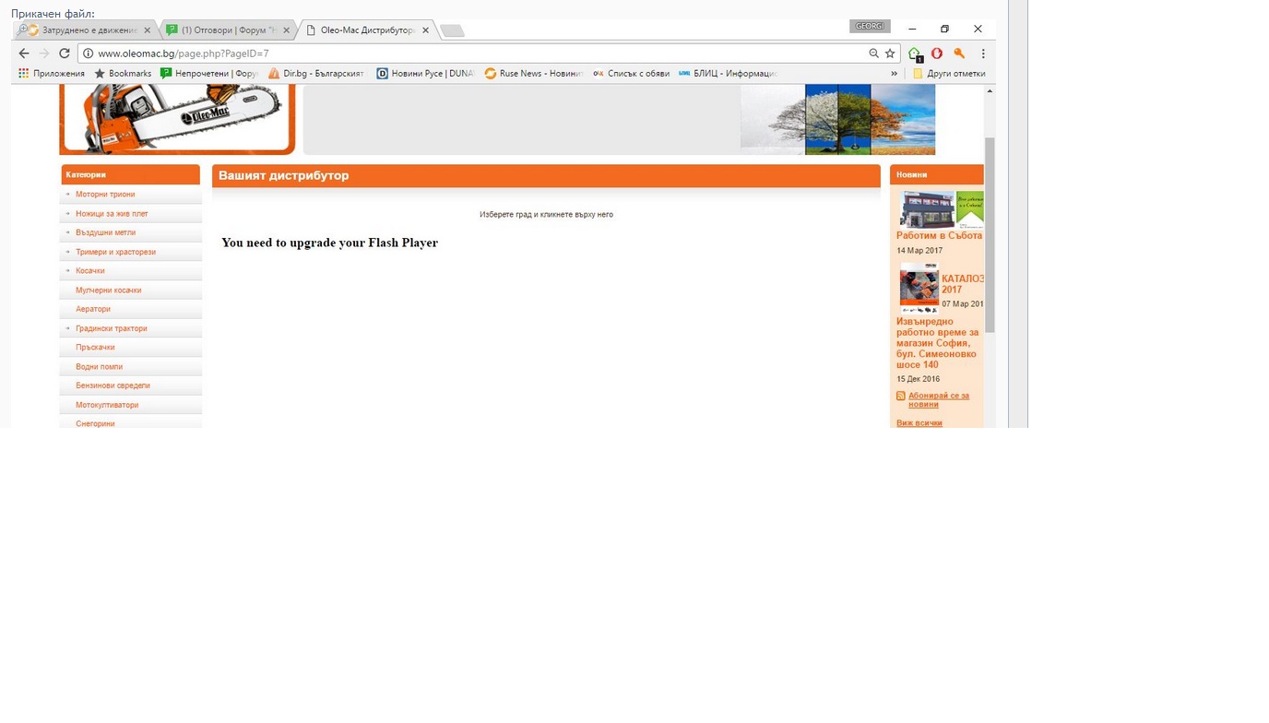The height and width of the screenshot is (723, 1269).
Task: Click the scrollbar up arrow
Action: point(990,91)
